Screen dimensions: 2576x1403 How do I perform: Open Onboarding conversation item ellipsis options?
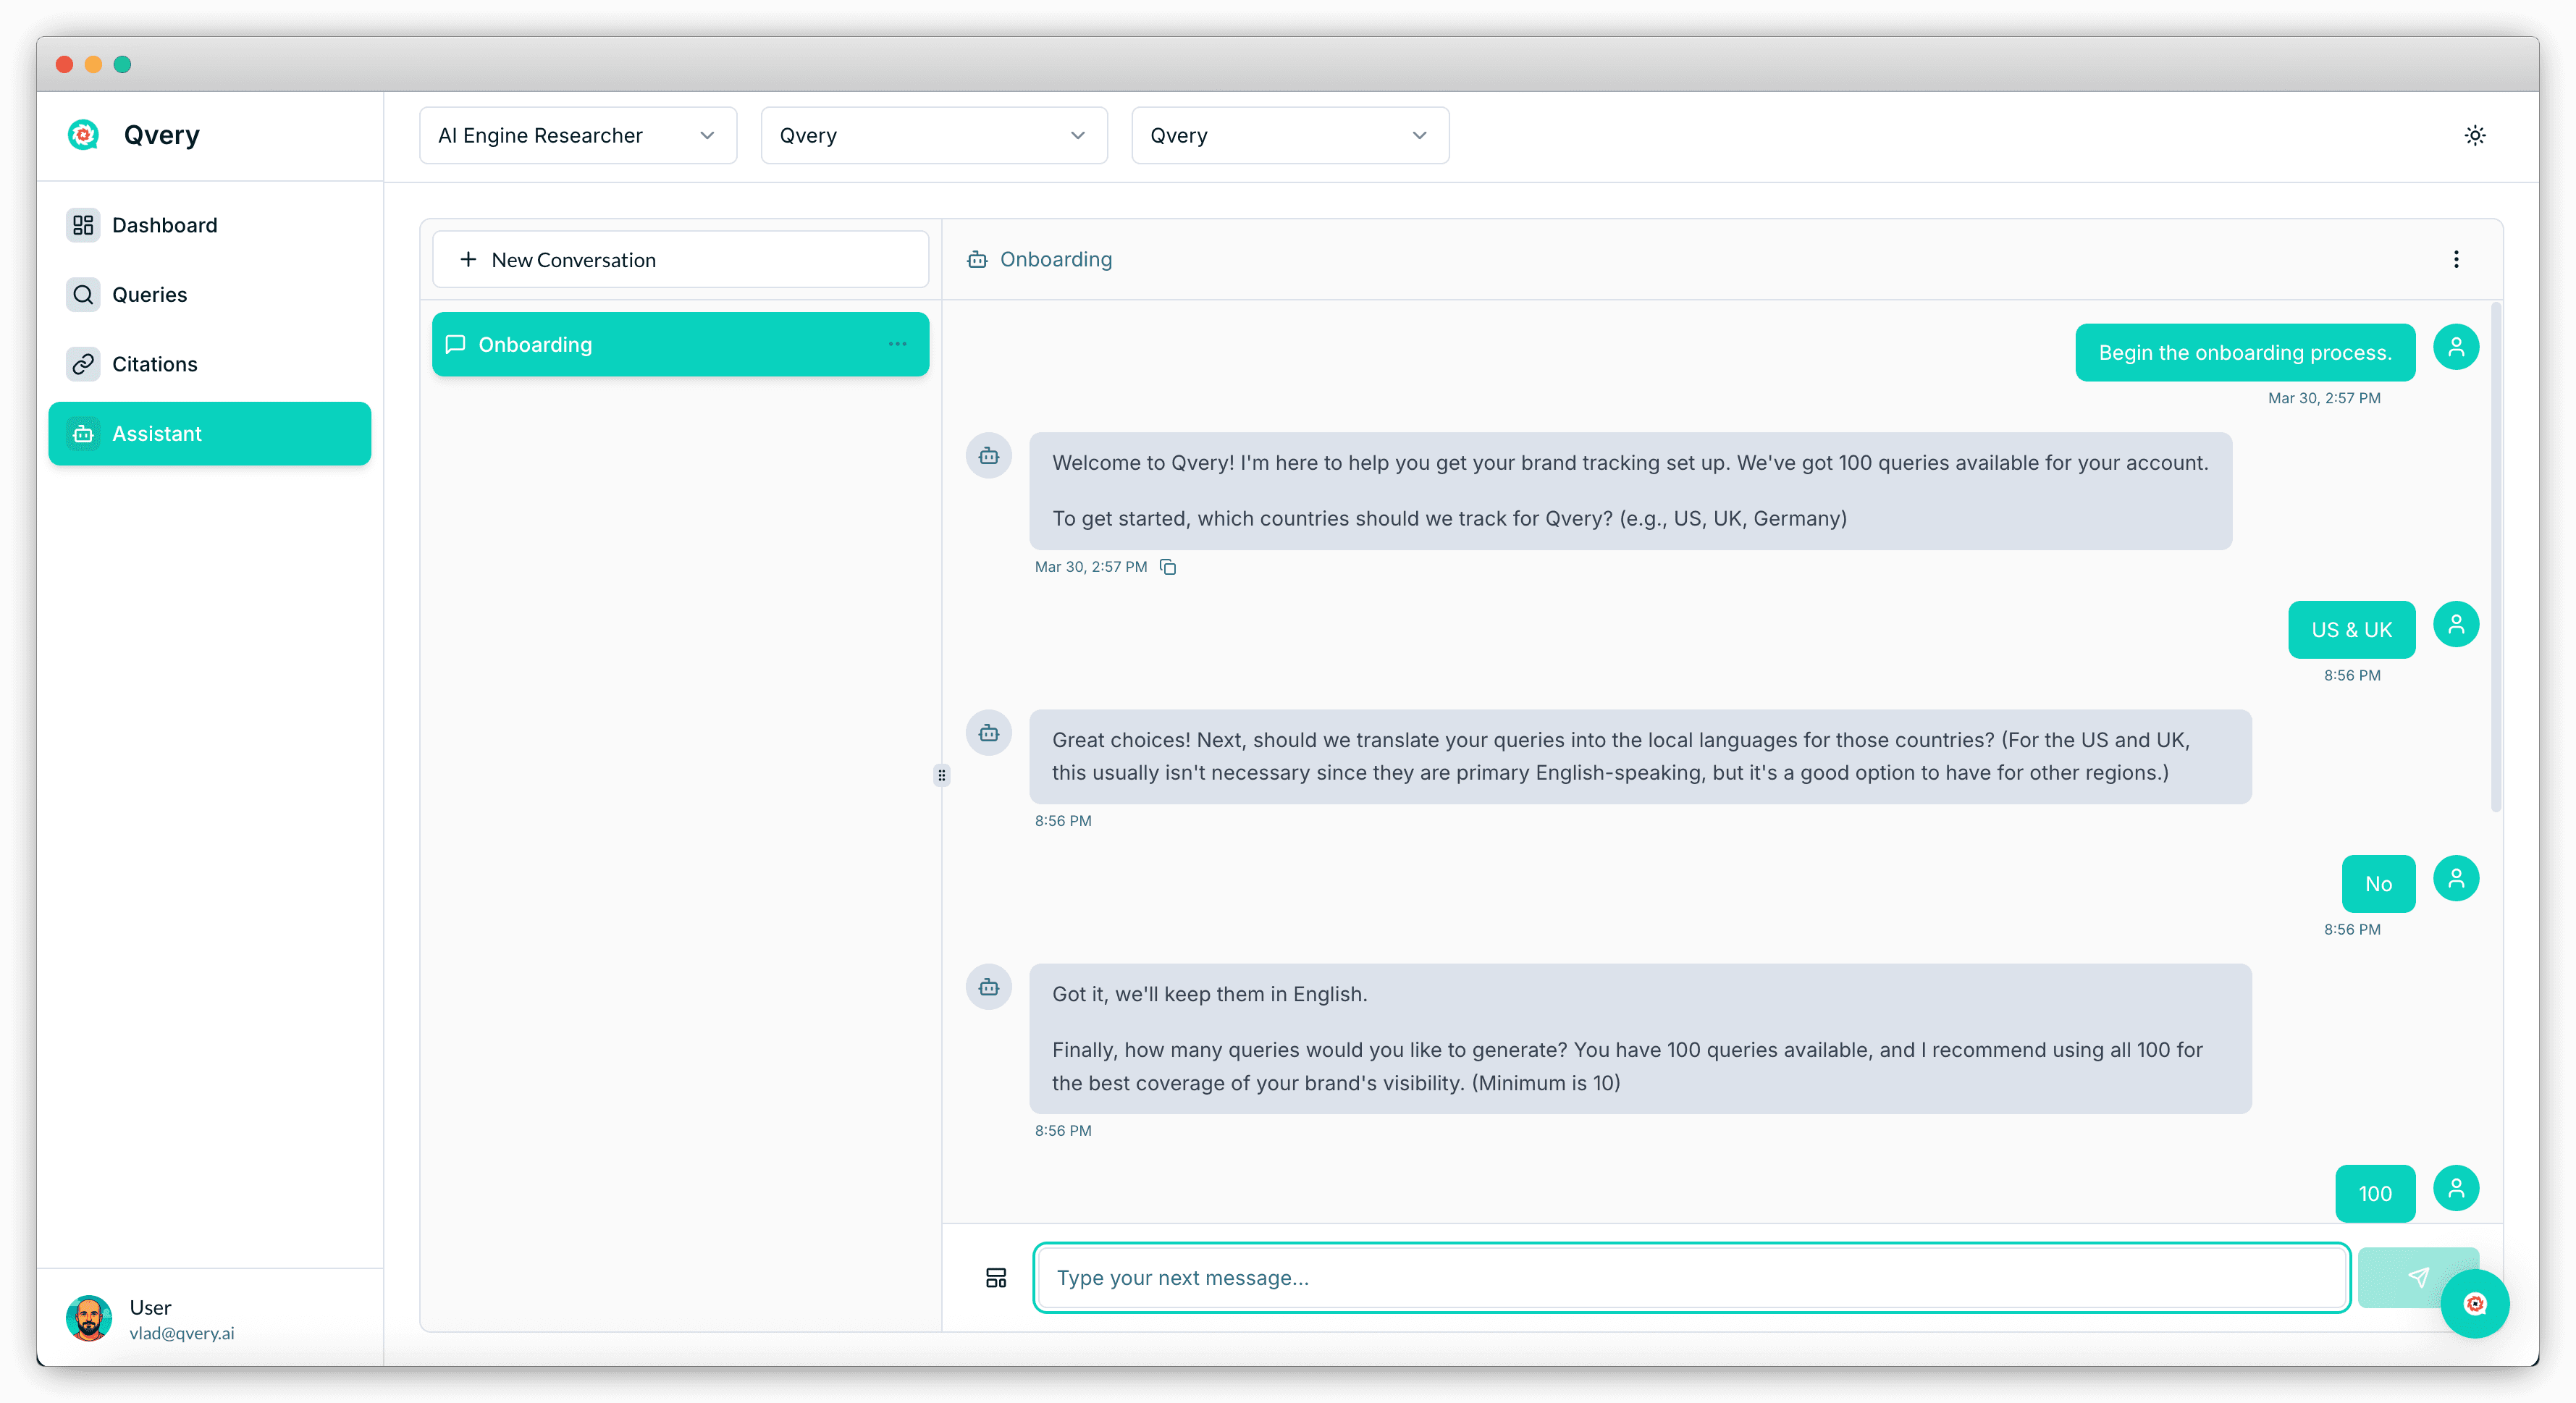point(897,344)
